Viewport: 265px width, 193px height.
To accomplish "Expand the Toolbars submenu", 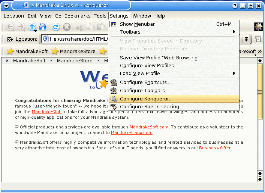I will (130, 32).
